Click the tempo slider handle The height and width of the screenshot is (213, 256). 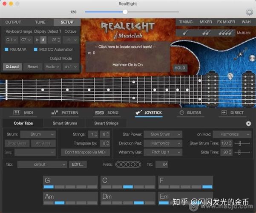point(125,12)
